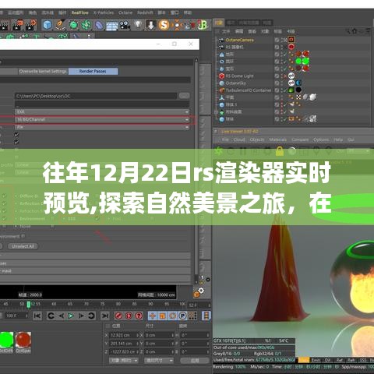Screen dimensions: 374x374
Task: Click the X position field 12.925 cm
Action: click(x=124, y=335)
